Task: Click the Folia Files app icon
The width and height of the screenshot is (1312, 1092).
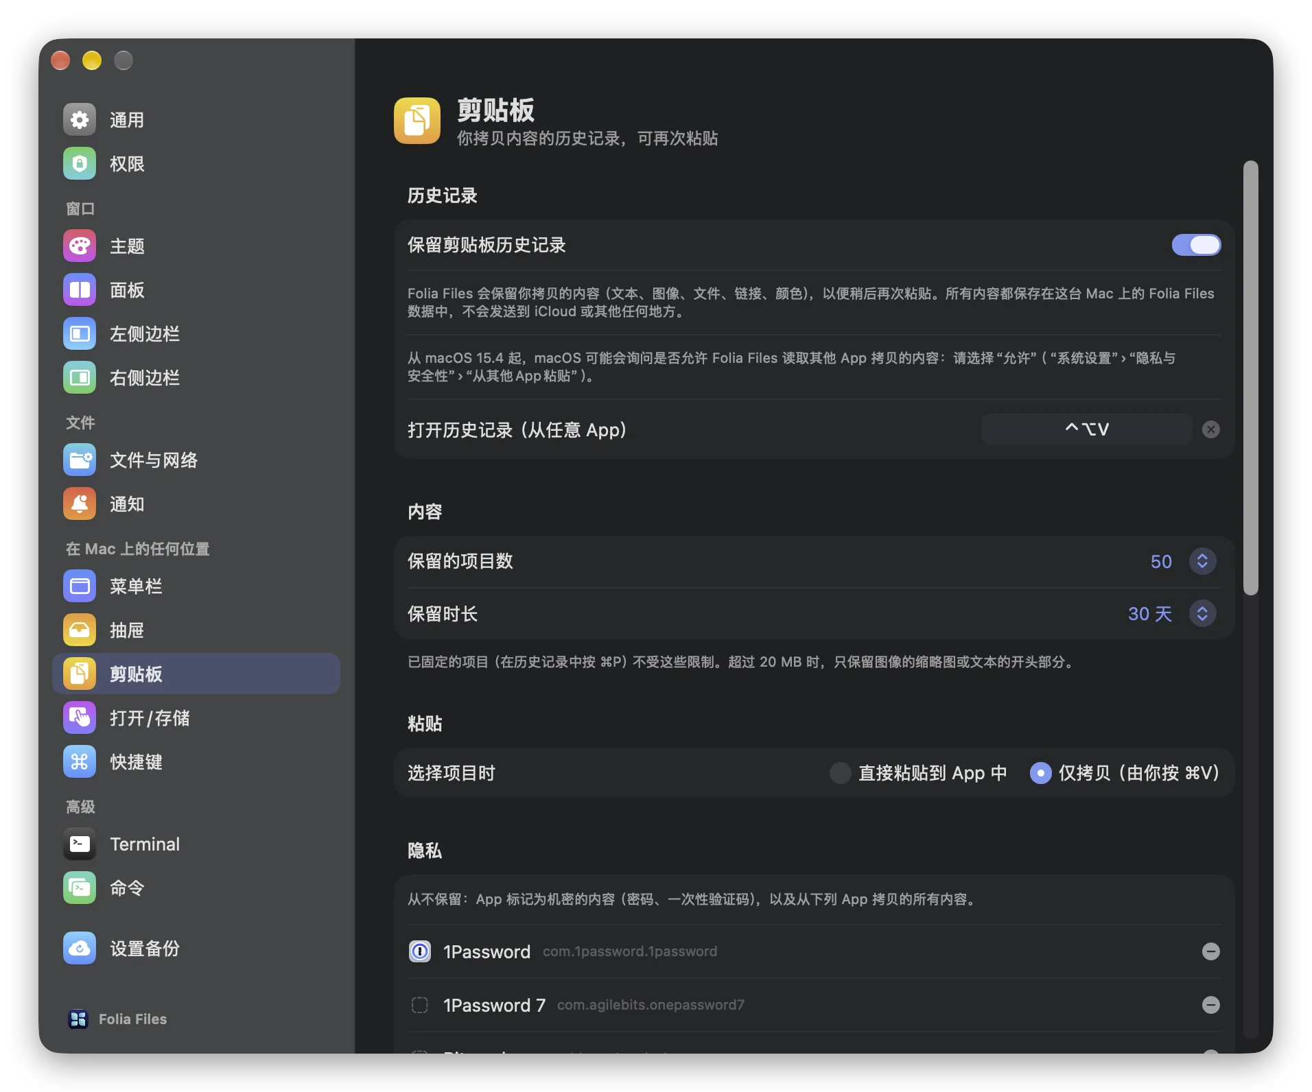Action: (78, 1019)
